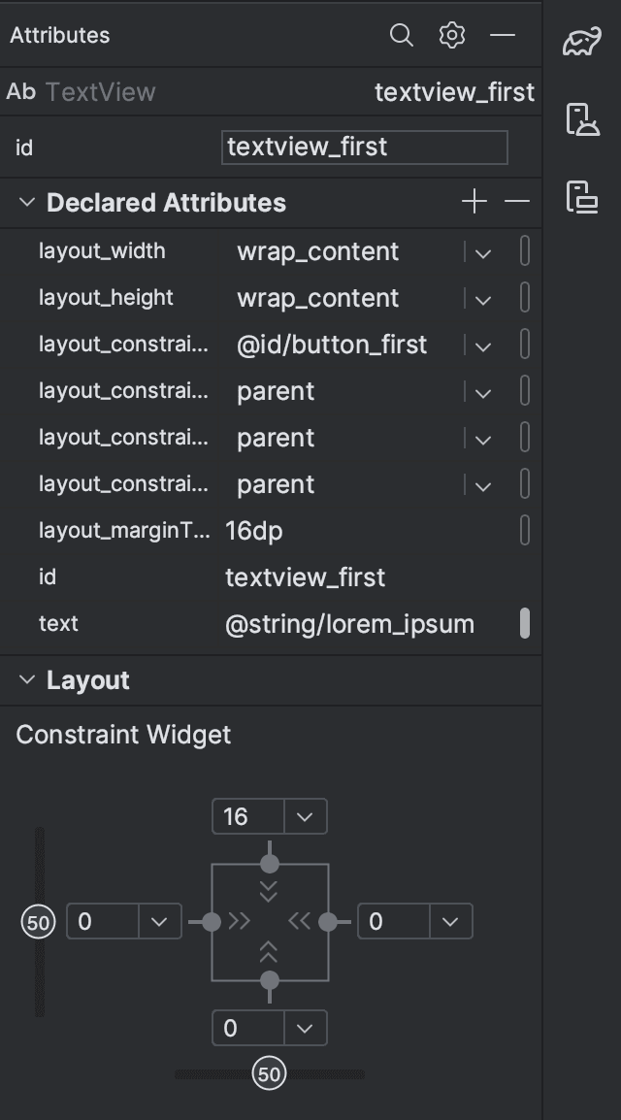Open the Running Devices sidebar icon
Image resolution: width=621 pixels, height=1120 pixels.
(x=582, y=197)
